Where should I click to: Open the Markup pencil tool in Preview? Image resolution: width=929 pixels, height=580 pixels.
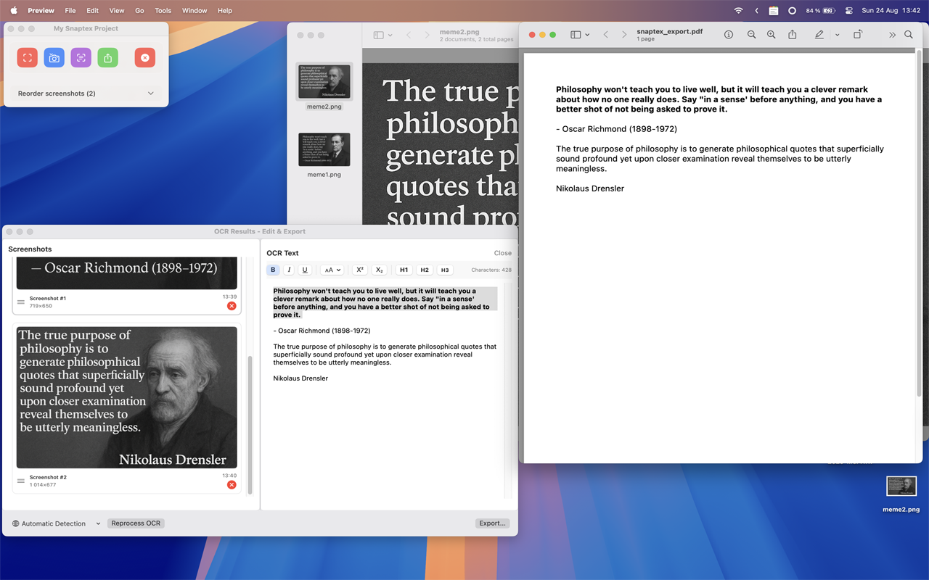(819, 34)
